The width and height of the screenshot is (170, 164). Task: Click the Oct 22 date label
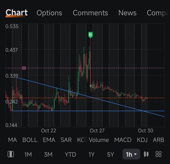(x=48, y=131)
